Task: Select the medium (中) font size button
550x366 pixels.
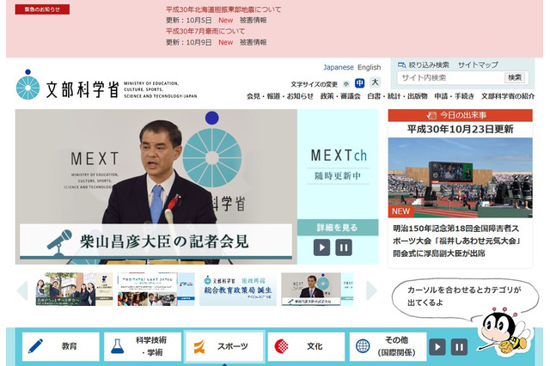Action: coord(359,83)
